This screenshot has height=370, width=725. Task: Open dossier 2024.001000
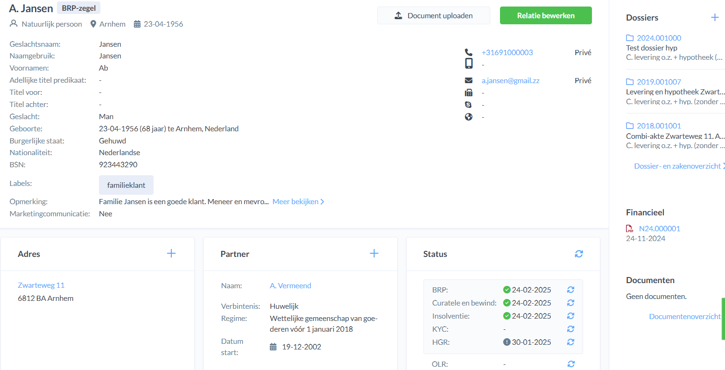(x=659, y=38)
